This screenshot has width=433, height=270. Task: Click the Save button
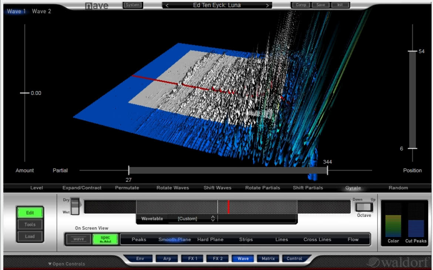coord(320,5)
